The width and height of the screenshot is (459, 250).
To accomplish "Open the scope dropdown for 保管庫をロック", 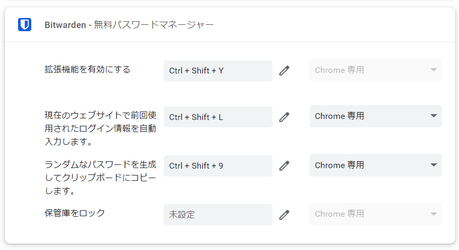I will tap(375, 214).
